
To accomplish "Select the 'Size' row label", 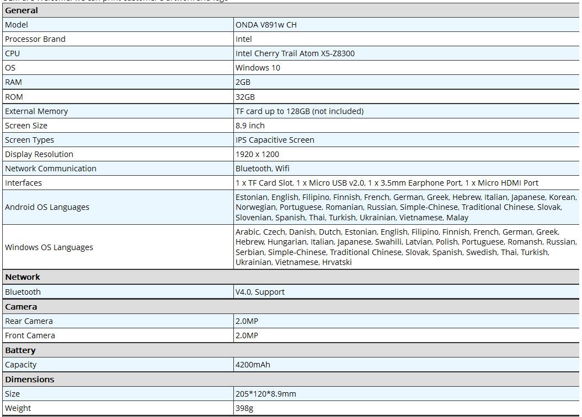I will coord(12,394).
